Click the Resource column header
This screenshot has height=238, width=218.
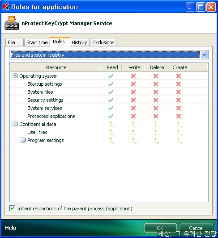[55, 67]
